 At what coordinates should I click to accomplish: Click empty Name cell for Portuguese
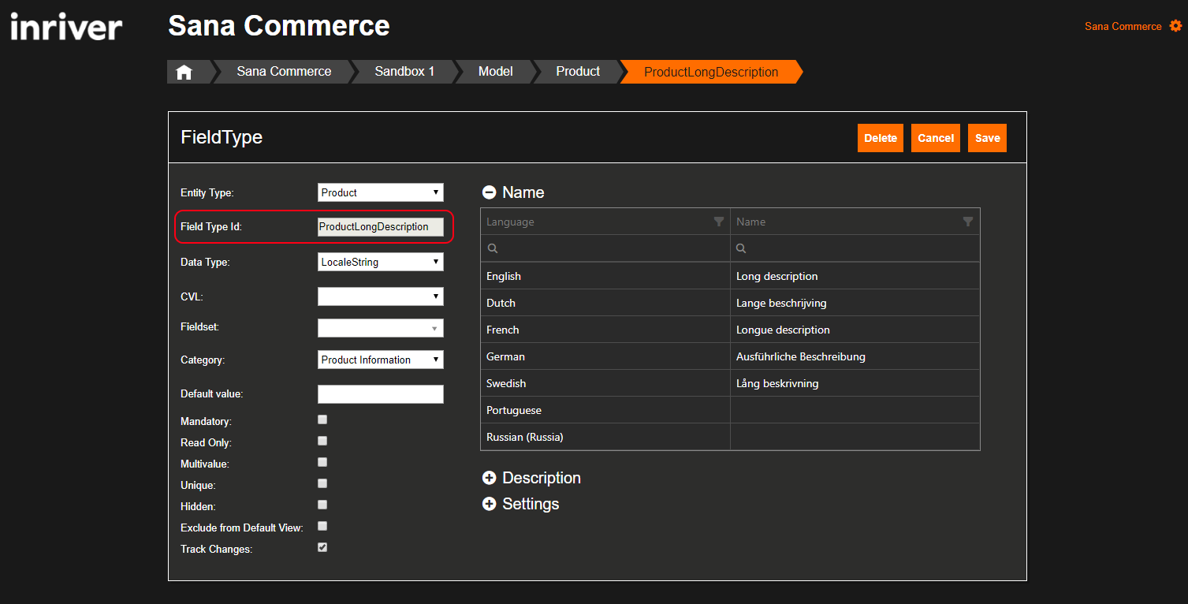(855, 410)
